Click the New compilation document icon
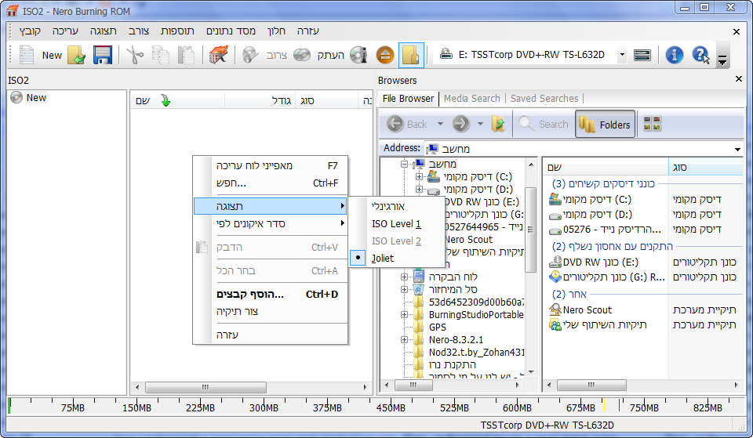753x438 pixels. pyautogui.click(x=27, y=55)
